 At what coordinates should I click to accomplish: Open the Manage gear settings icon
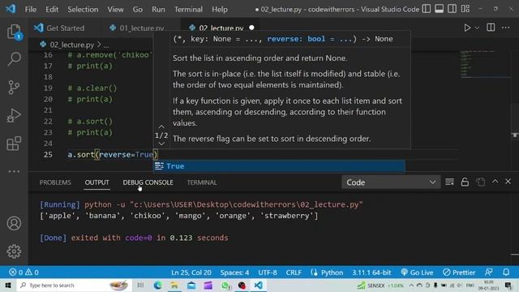[x=14, y=251]
